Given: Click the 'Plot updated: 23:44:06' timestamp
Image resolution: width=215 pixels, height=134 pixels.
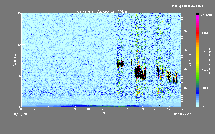Looking at the screenshot, I should [188, 6].
